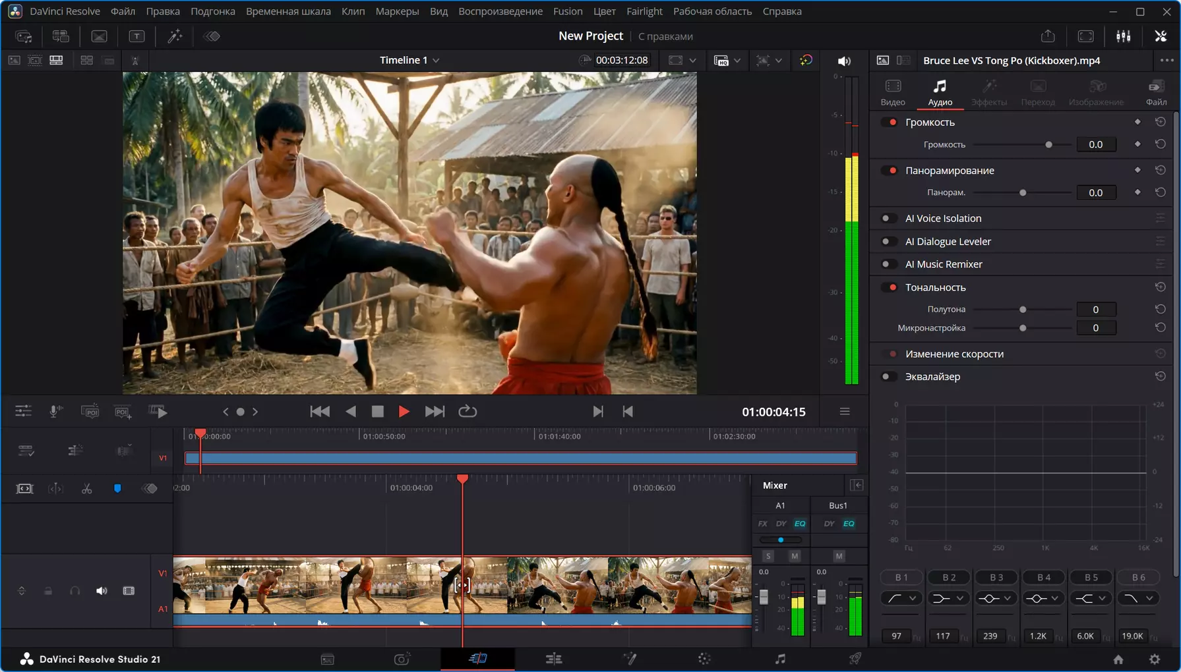Mute channel A1 with M button
This screenshot has width=1181, height=672.
tap(795, 556)
